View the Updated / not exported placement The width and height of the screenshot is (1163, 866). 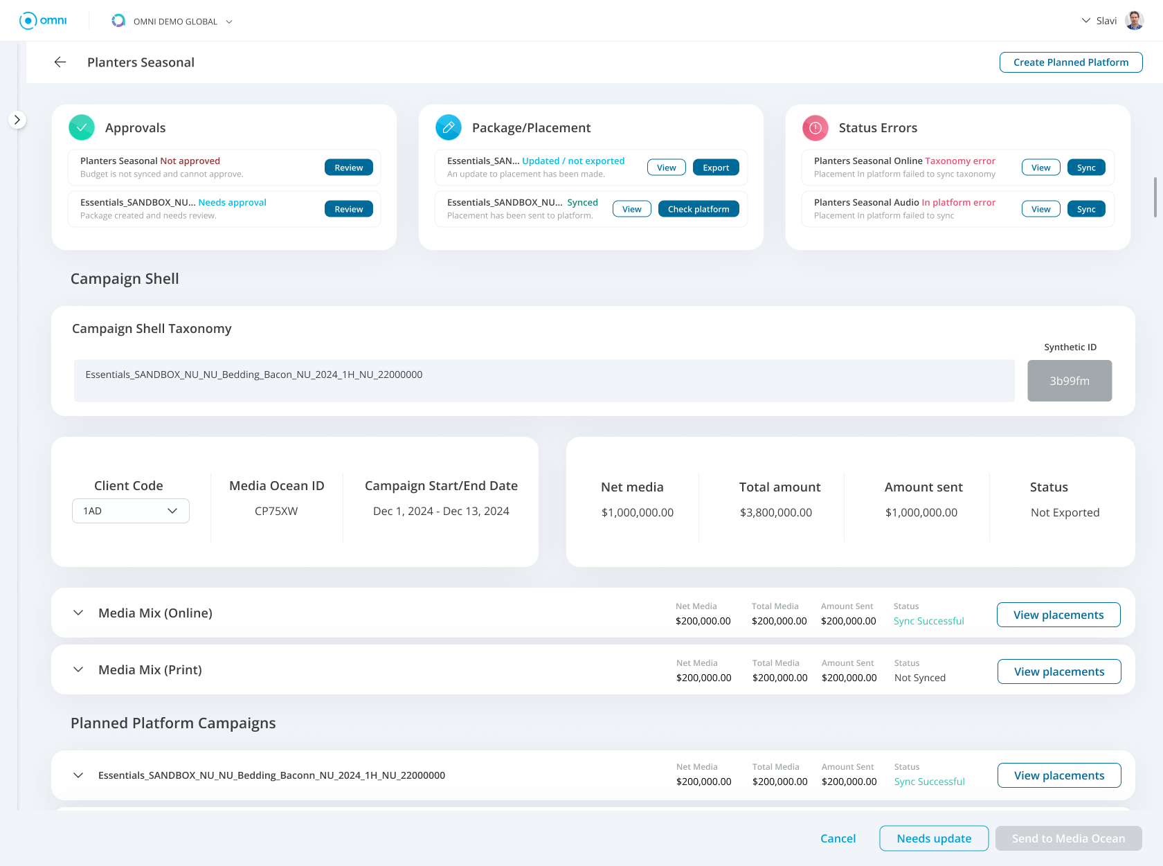667,168
